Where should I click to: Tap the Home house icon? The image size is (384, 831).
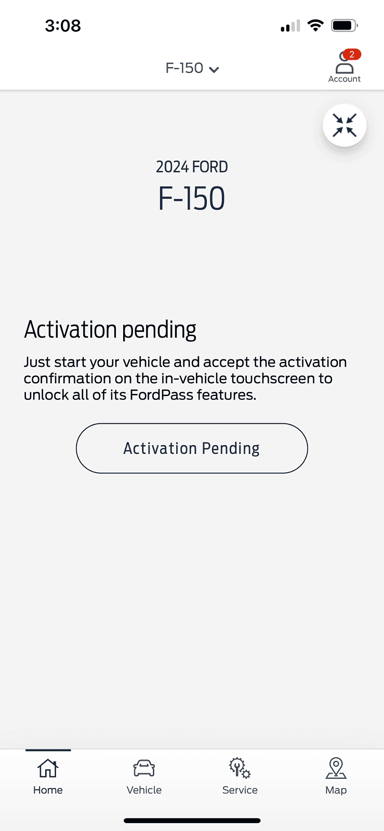(48, 768)
